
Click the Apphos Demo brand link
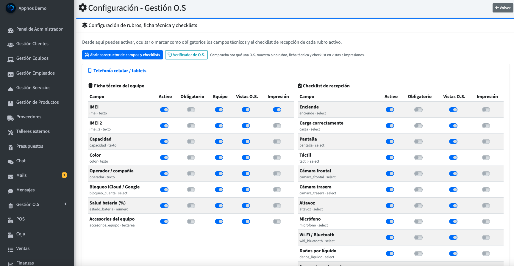point(32,8)
